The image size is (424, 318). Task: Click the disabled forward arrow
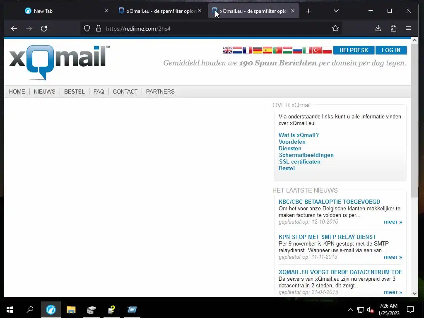29,29
